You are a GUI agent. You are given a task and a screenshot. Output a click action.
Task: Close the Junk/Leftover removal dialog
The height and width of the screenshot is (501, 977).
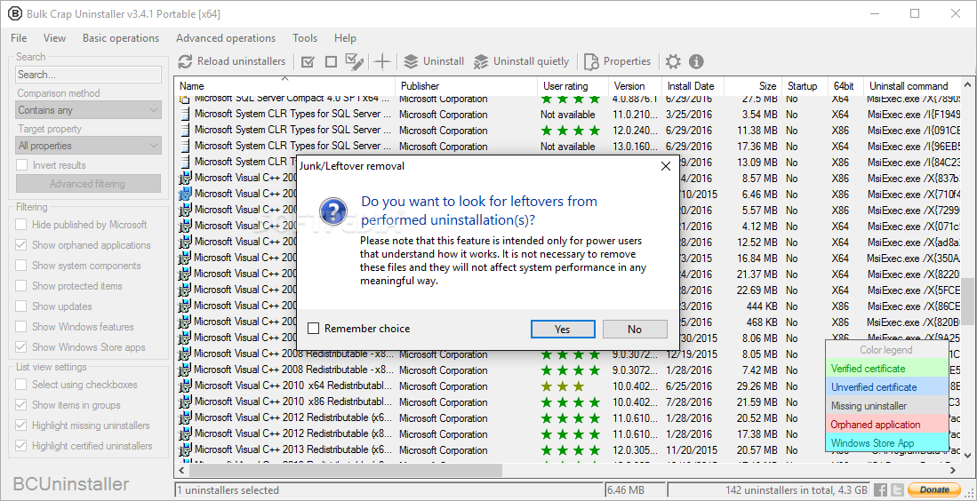666,166
